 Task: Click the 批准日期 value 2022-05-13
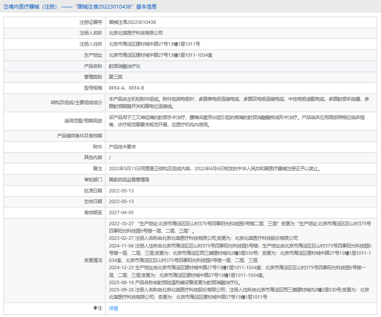[x=121, y=191]
